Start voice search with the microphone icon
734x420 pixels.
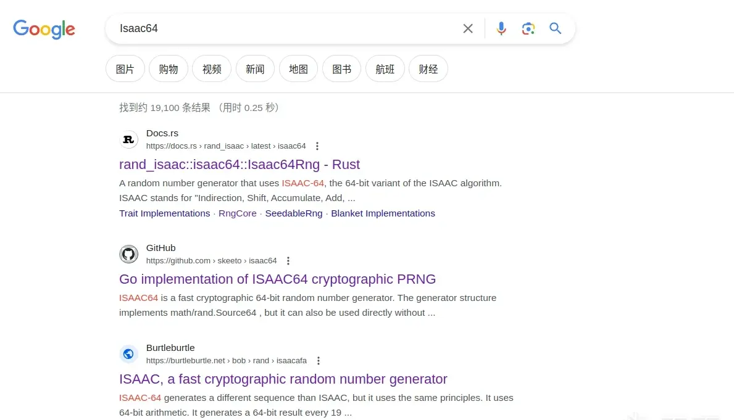(x=501, y=28)
